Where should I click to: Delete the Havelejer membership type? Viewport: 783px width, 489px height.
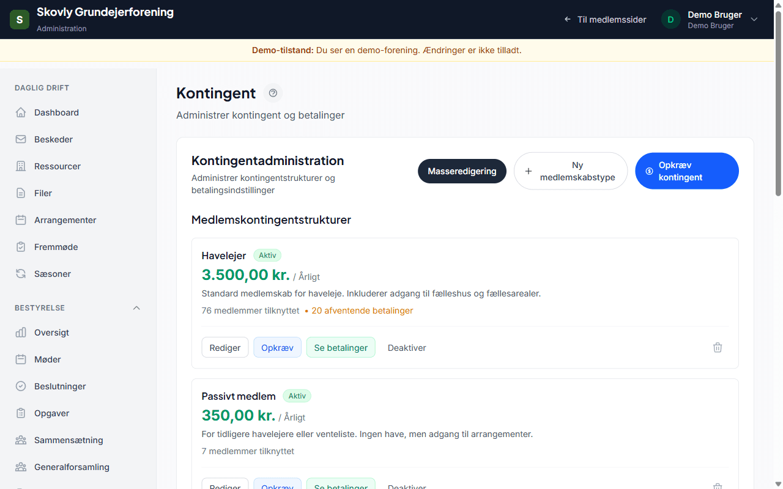(x=718, y=347)
